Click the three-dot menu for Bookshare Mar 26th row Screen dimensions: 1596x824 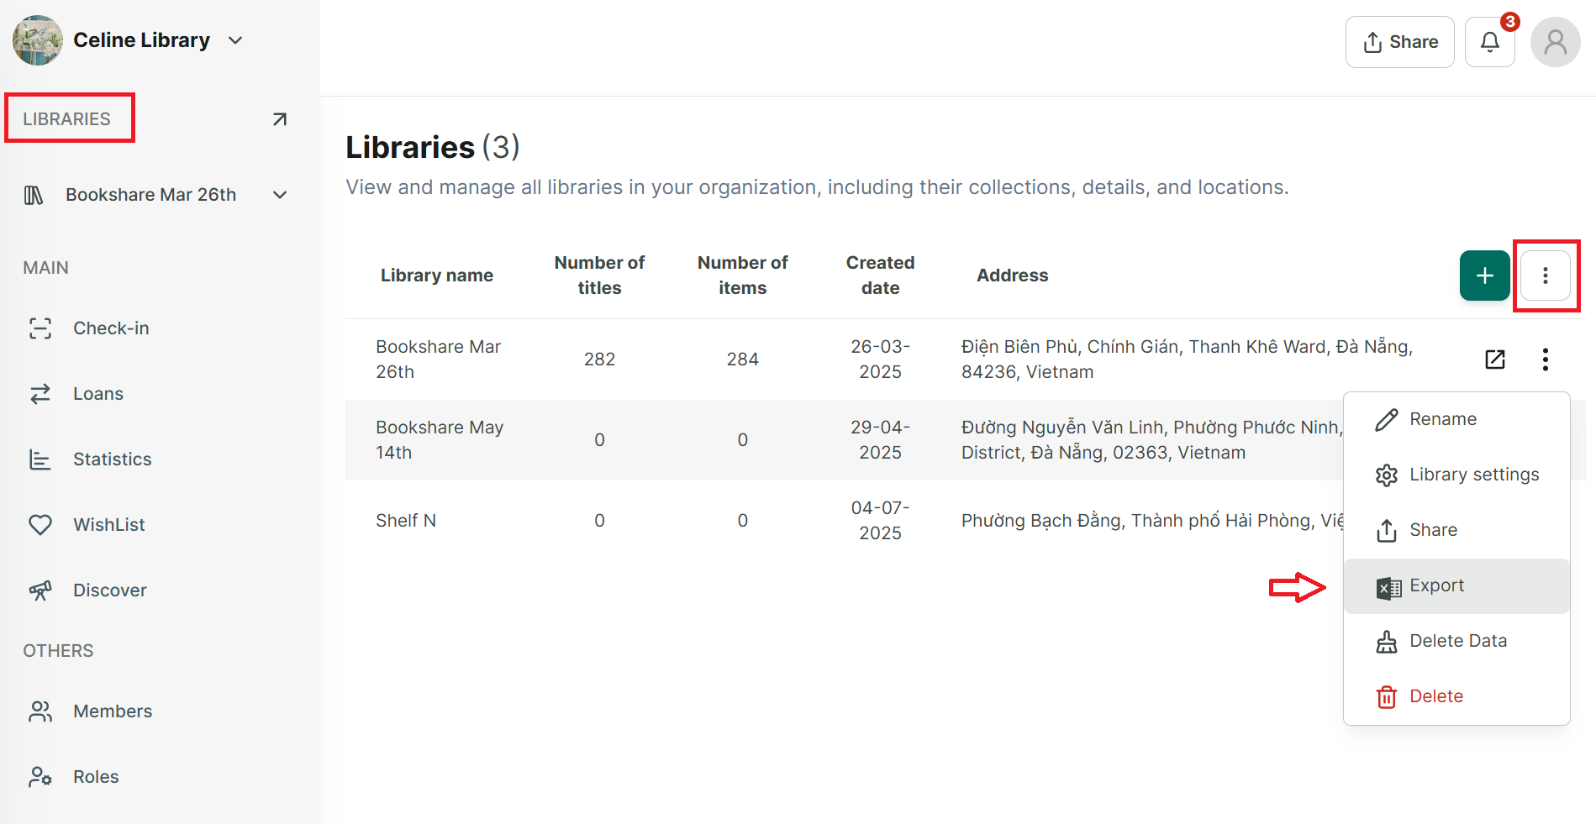click(1546, 360)
